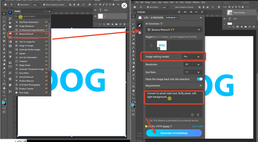Click the add target image plus box
Image resolution: width=258 pixels, height=142 pixels.
(x=151, y=45)
